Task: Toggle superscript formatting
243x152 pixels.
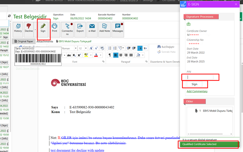Action: pyautogui.click(x=79, y=55)
